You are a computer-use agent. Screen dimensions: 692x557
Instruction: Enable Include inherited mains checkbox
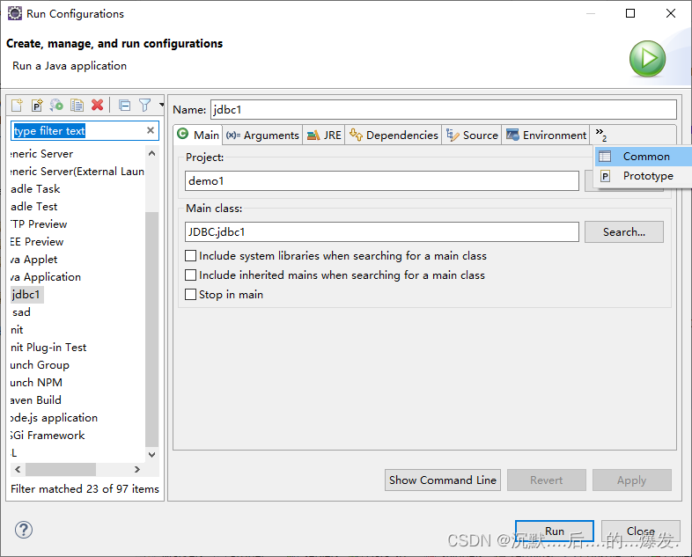coord(191,275)
